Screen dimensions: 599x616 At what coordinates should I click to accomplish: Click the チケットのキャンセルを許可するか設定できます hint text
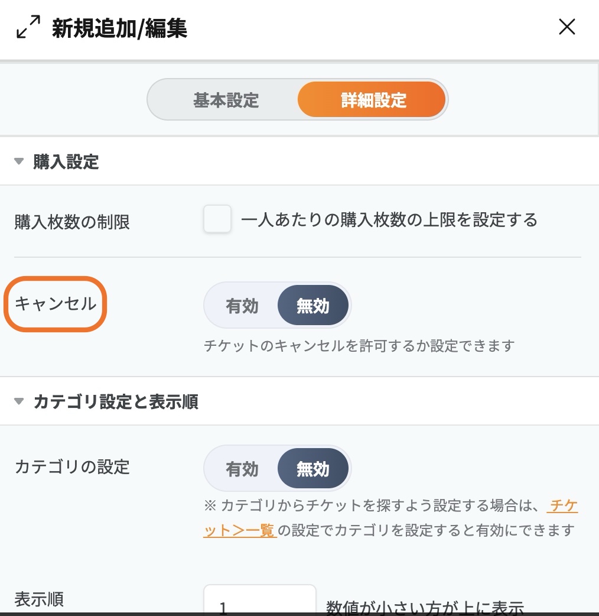pos(359,345)
